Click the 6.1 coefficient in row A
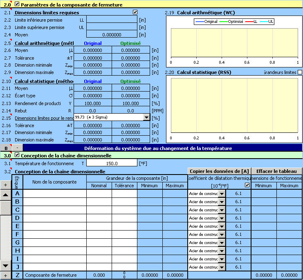Image resolution: width=303 pixels, height=280 pixels. click(238, 193)
